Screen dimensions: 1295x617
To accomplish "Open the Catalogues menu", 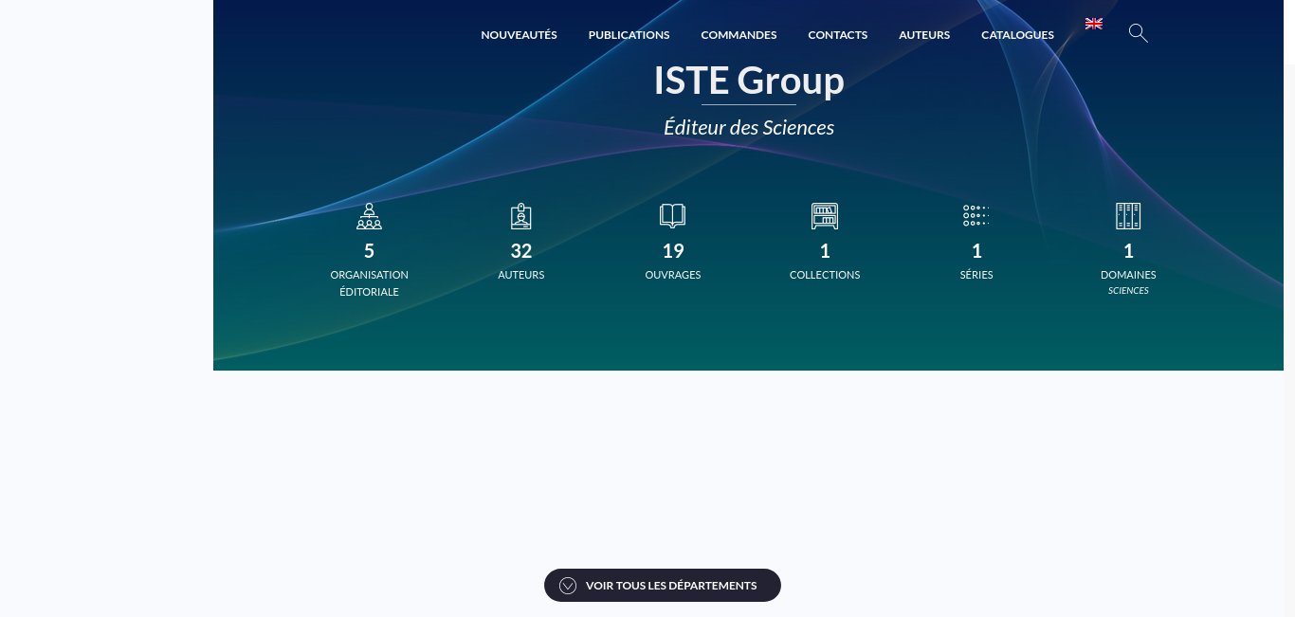I will tap(1017, 35).
